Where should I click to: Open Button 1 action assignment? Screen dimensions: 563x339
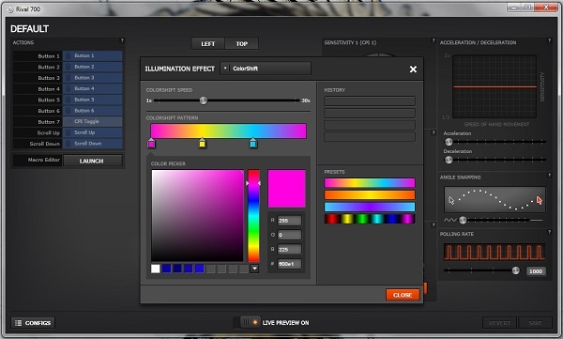[x=93, y=55]
